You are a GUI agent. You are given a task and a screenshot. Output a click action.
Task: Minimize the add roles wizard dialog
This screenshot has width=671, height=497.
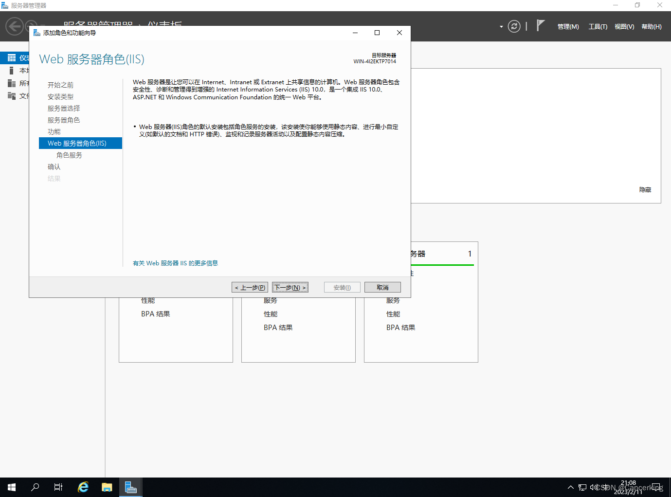coord(355,33)
